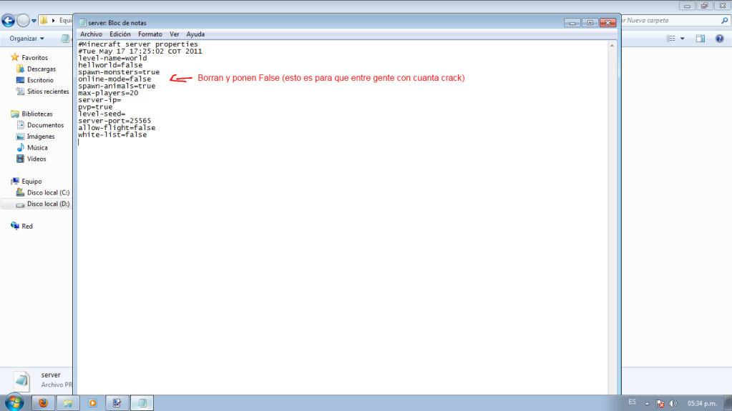Select Favoritos in the navigation pane

[34, 57]
